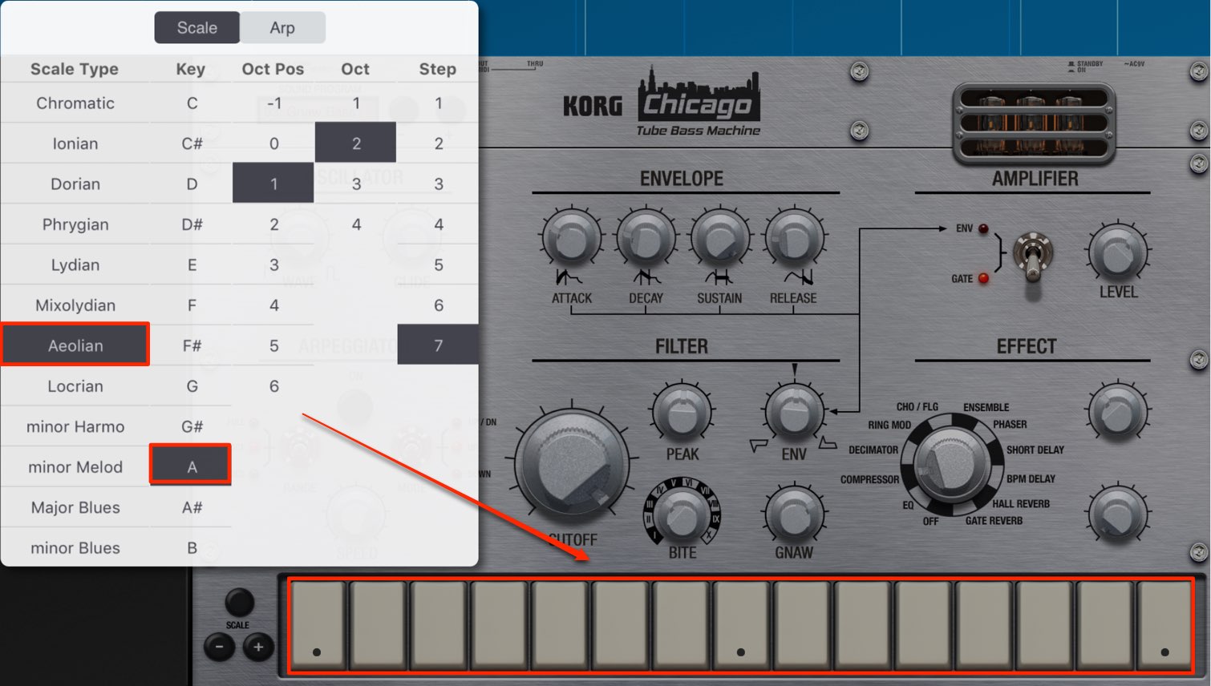Click the filter ENV amount knob
Screen dimensions: 1211x686
tap(794, 411)
